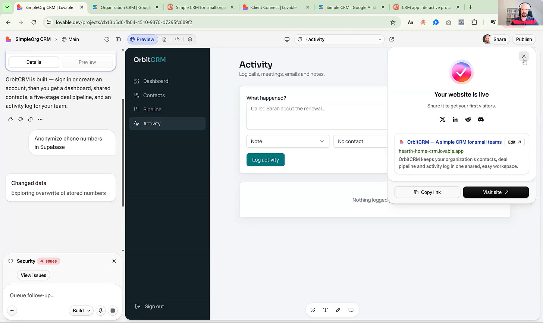543x323 pixels.
Task: Switch to Client Connect Lovable browser tab
Action: click(275, 7)
